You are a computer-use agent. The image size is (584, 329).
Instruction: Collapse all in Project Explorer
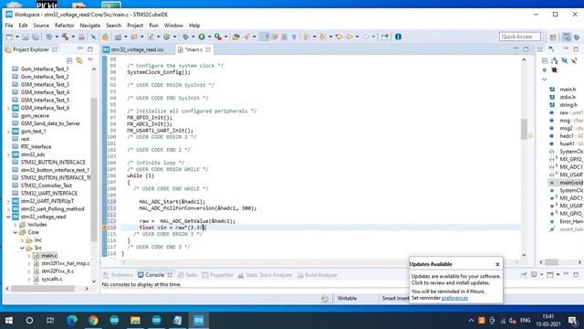click(x=69, y=60)
